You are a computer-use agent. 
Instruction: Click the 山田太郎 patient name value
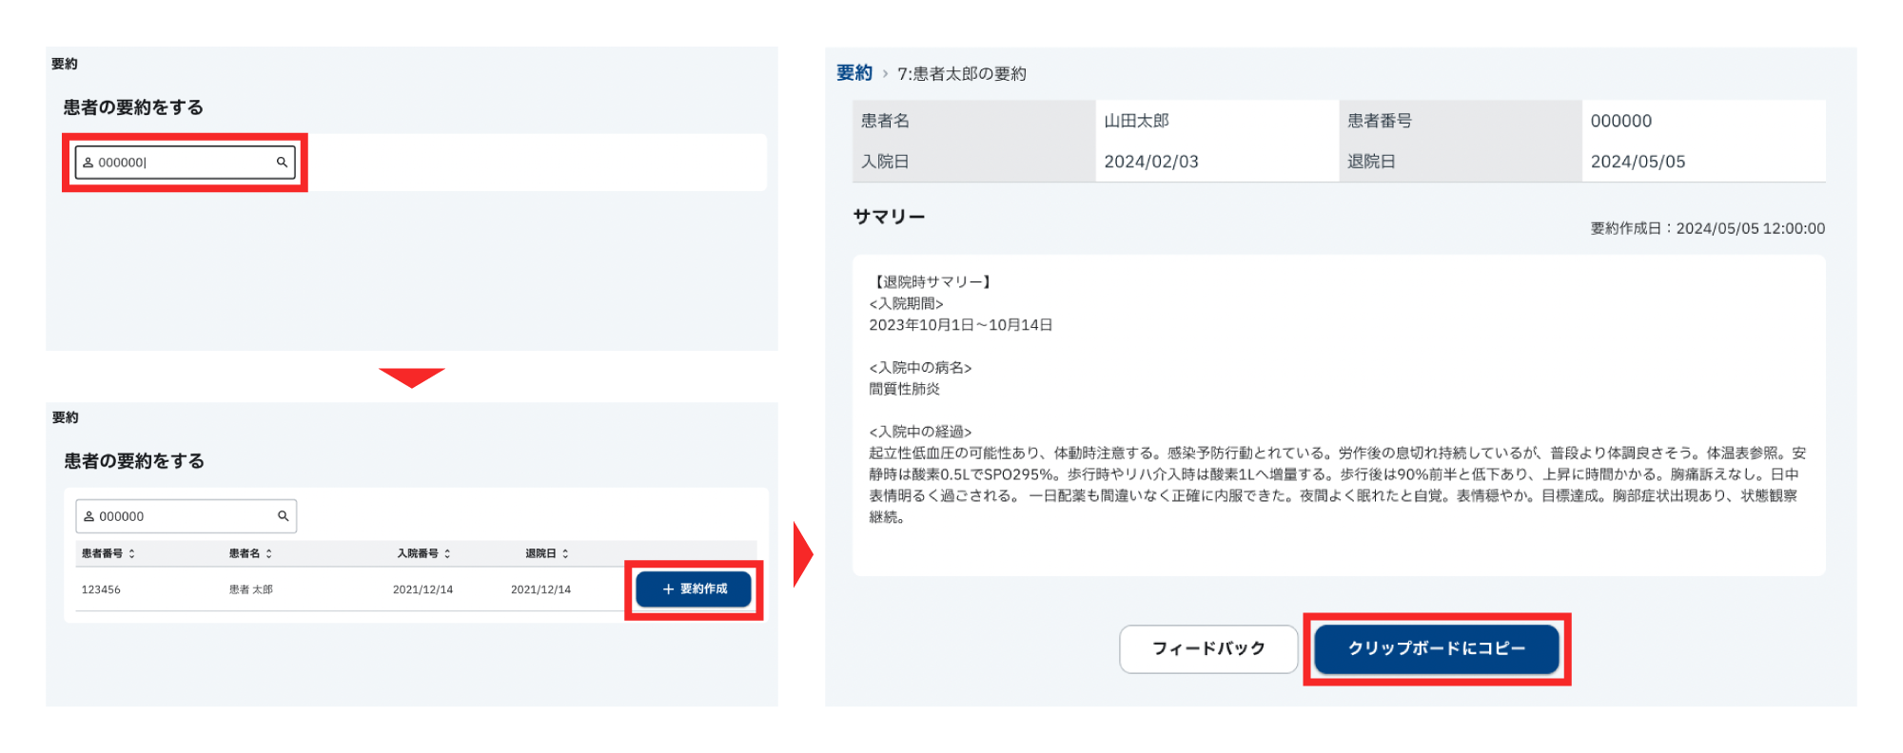1136,121
